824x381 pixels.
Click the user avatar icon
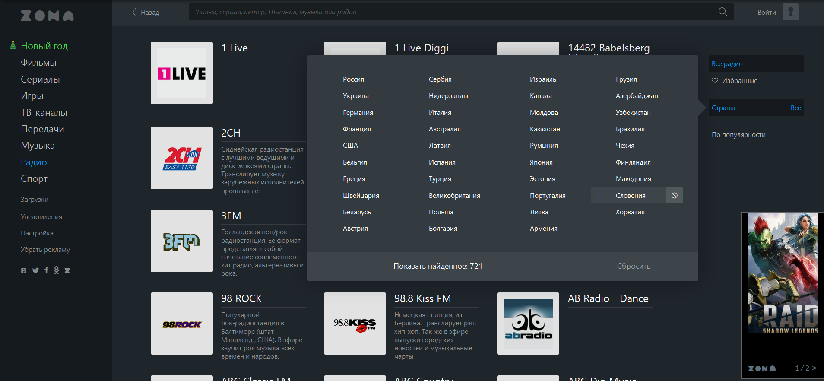(791, 12)
